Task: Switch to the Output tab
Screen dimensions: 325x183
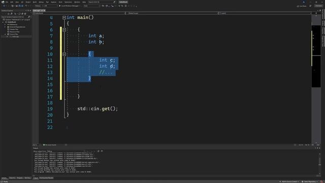Action: click(36, 178)
